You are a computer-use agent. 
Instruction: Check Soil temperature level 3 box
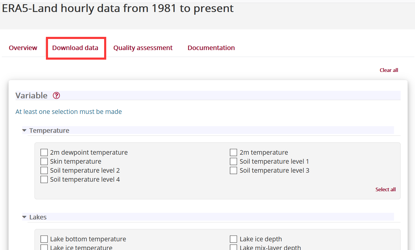point(233,171)
